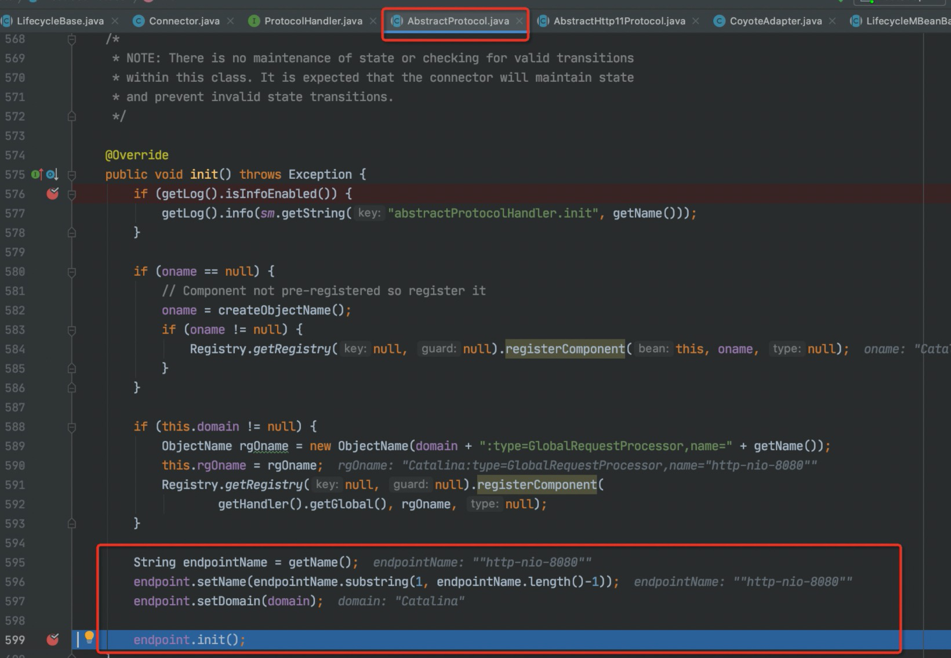951x658 pixels.
Task: Collapse the this.domain if-block at line 588
Action: tap(72, 427)
